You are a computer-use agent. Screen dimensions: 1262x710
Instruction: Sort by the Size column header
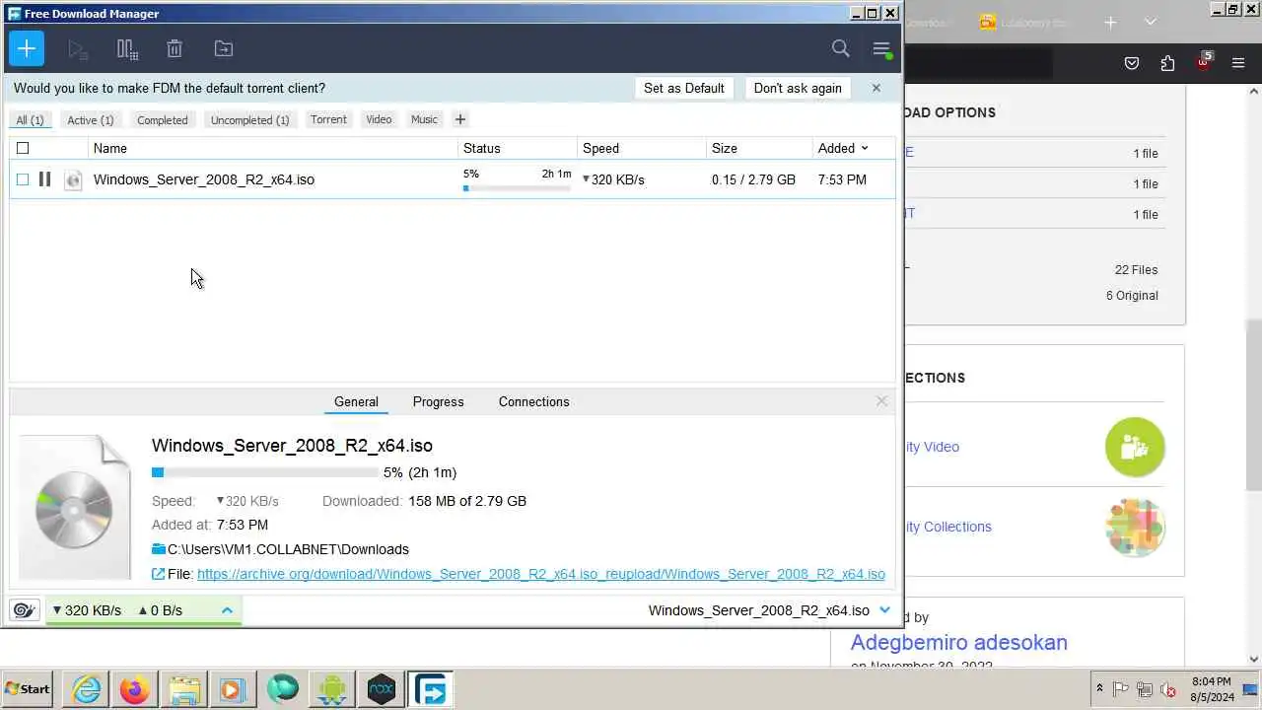tap(759, 148)
